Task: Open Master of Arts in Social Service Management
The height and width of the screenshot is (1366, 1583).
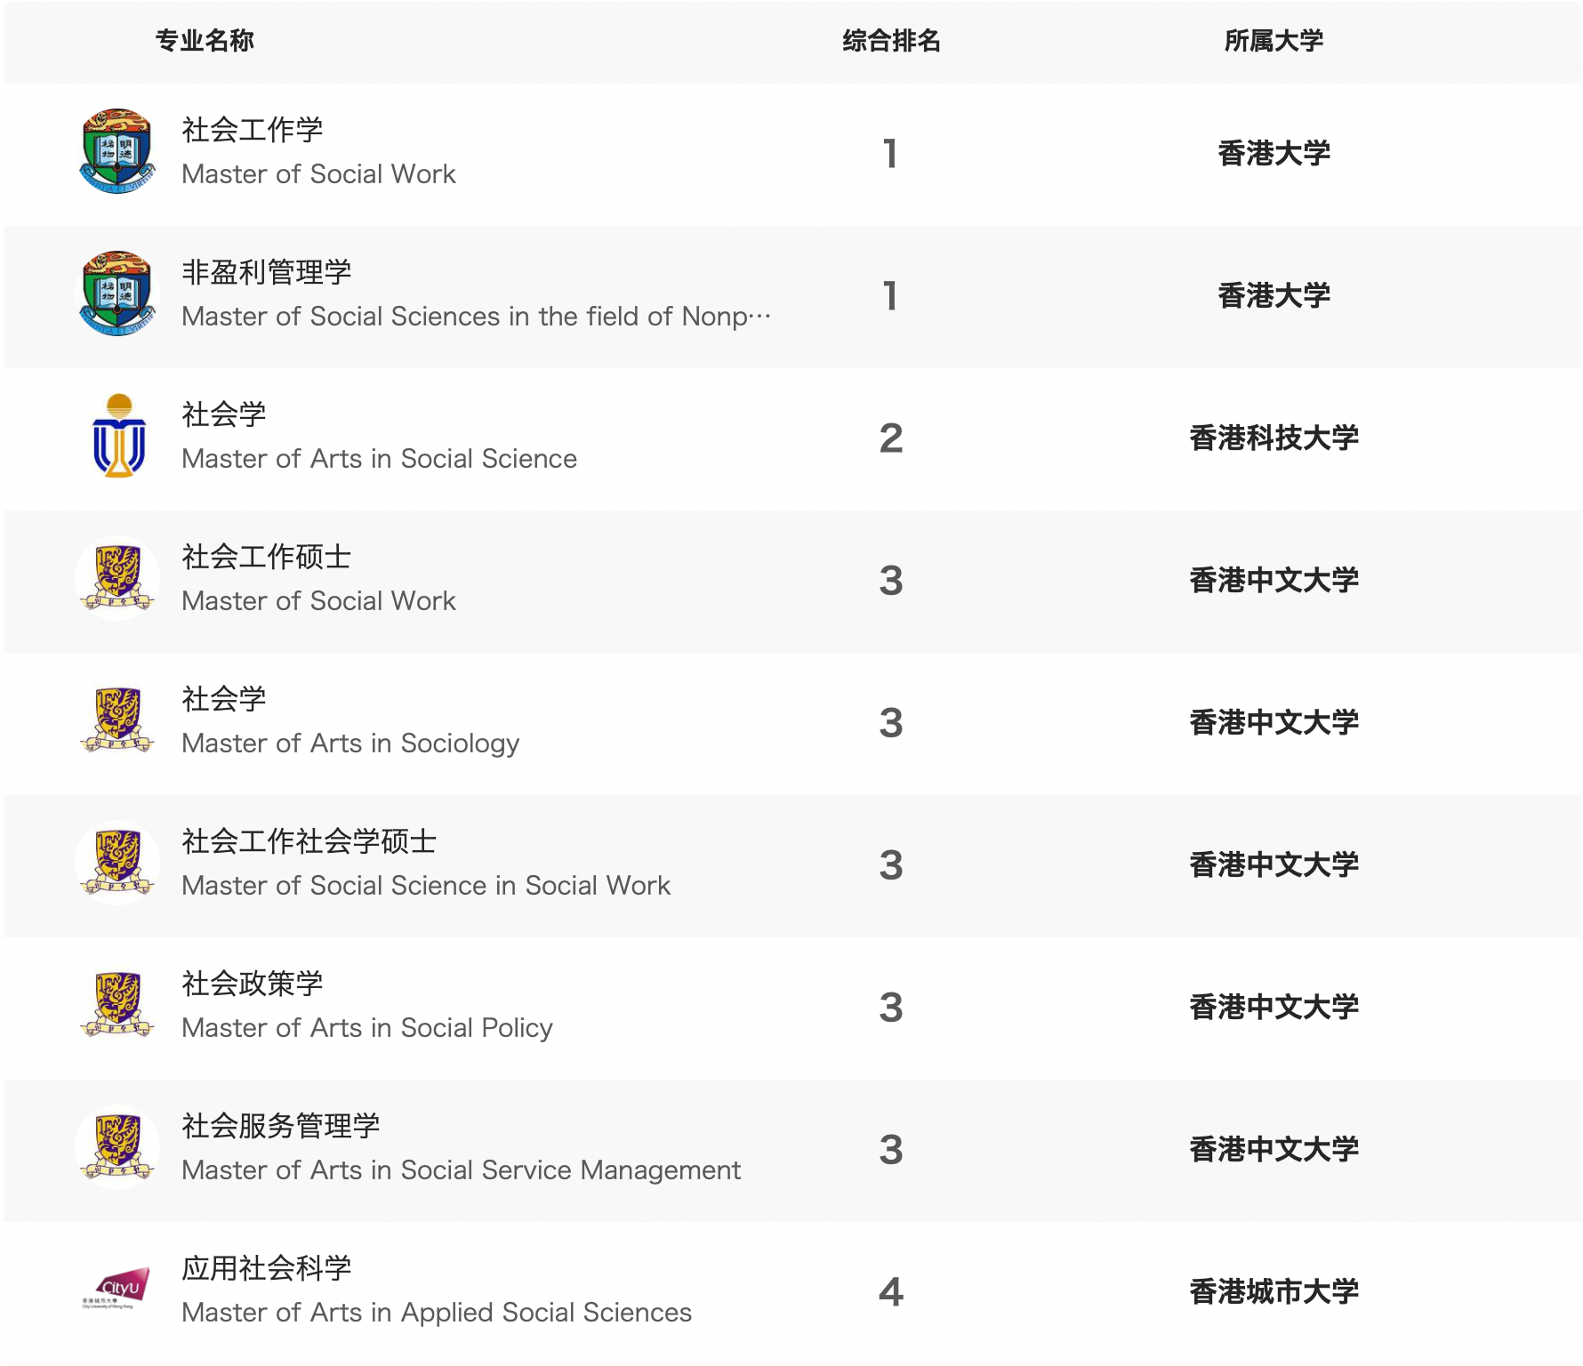Action: 462,1170
